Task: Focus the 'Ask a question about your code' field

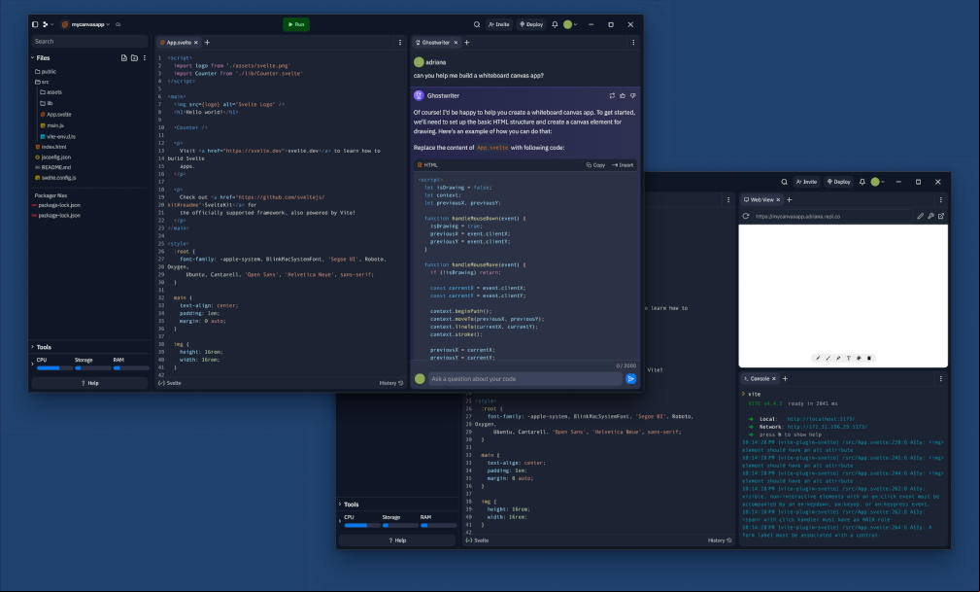Action: click(525, 378)
